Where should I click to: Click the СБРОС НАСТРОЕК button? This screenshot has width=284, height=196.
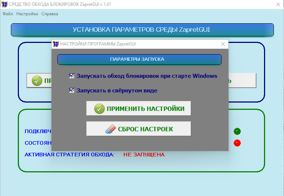(139, 129)
